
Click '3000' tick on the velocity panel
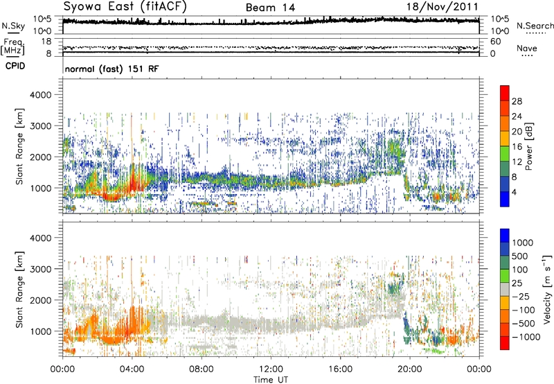(x=41, y=269)
